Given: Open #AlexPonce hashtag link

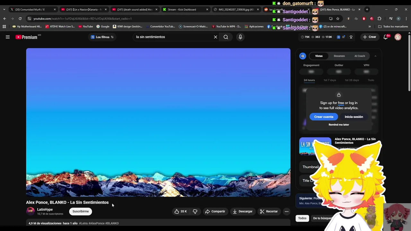Looking at the screenshot, I should [x=97, y=223].
